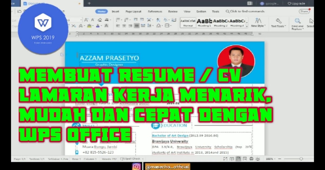The image size is (325, 170).
Task: Click the Character Shading icon
Action: tap(106, 26)
